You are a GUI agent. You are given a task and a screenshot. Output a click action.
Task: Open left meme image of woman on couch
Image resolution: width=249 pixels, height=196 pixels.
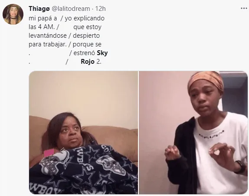coord(83,133)
